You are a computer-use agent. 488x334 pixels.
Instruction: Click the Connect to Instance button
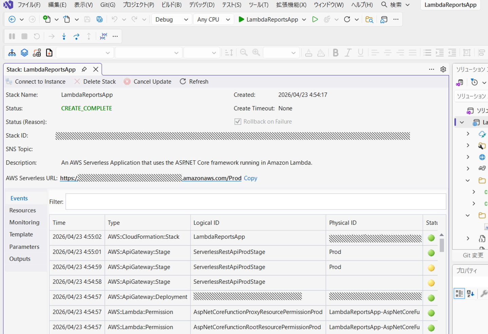tap(36, 81)
